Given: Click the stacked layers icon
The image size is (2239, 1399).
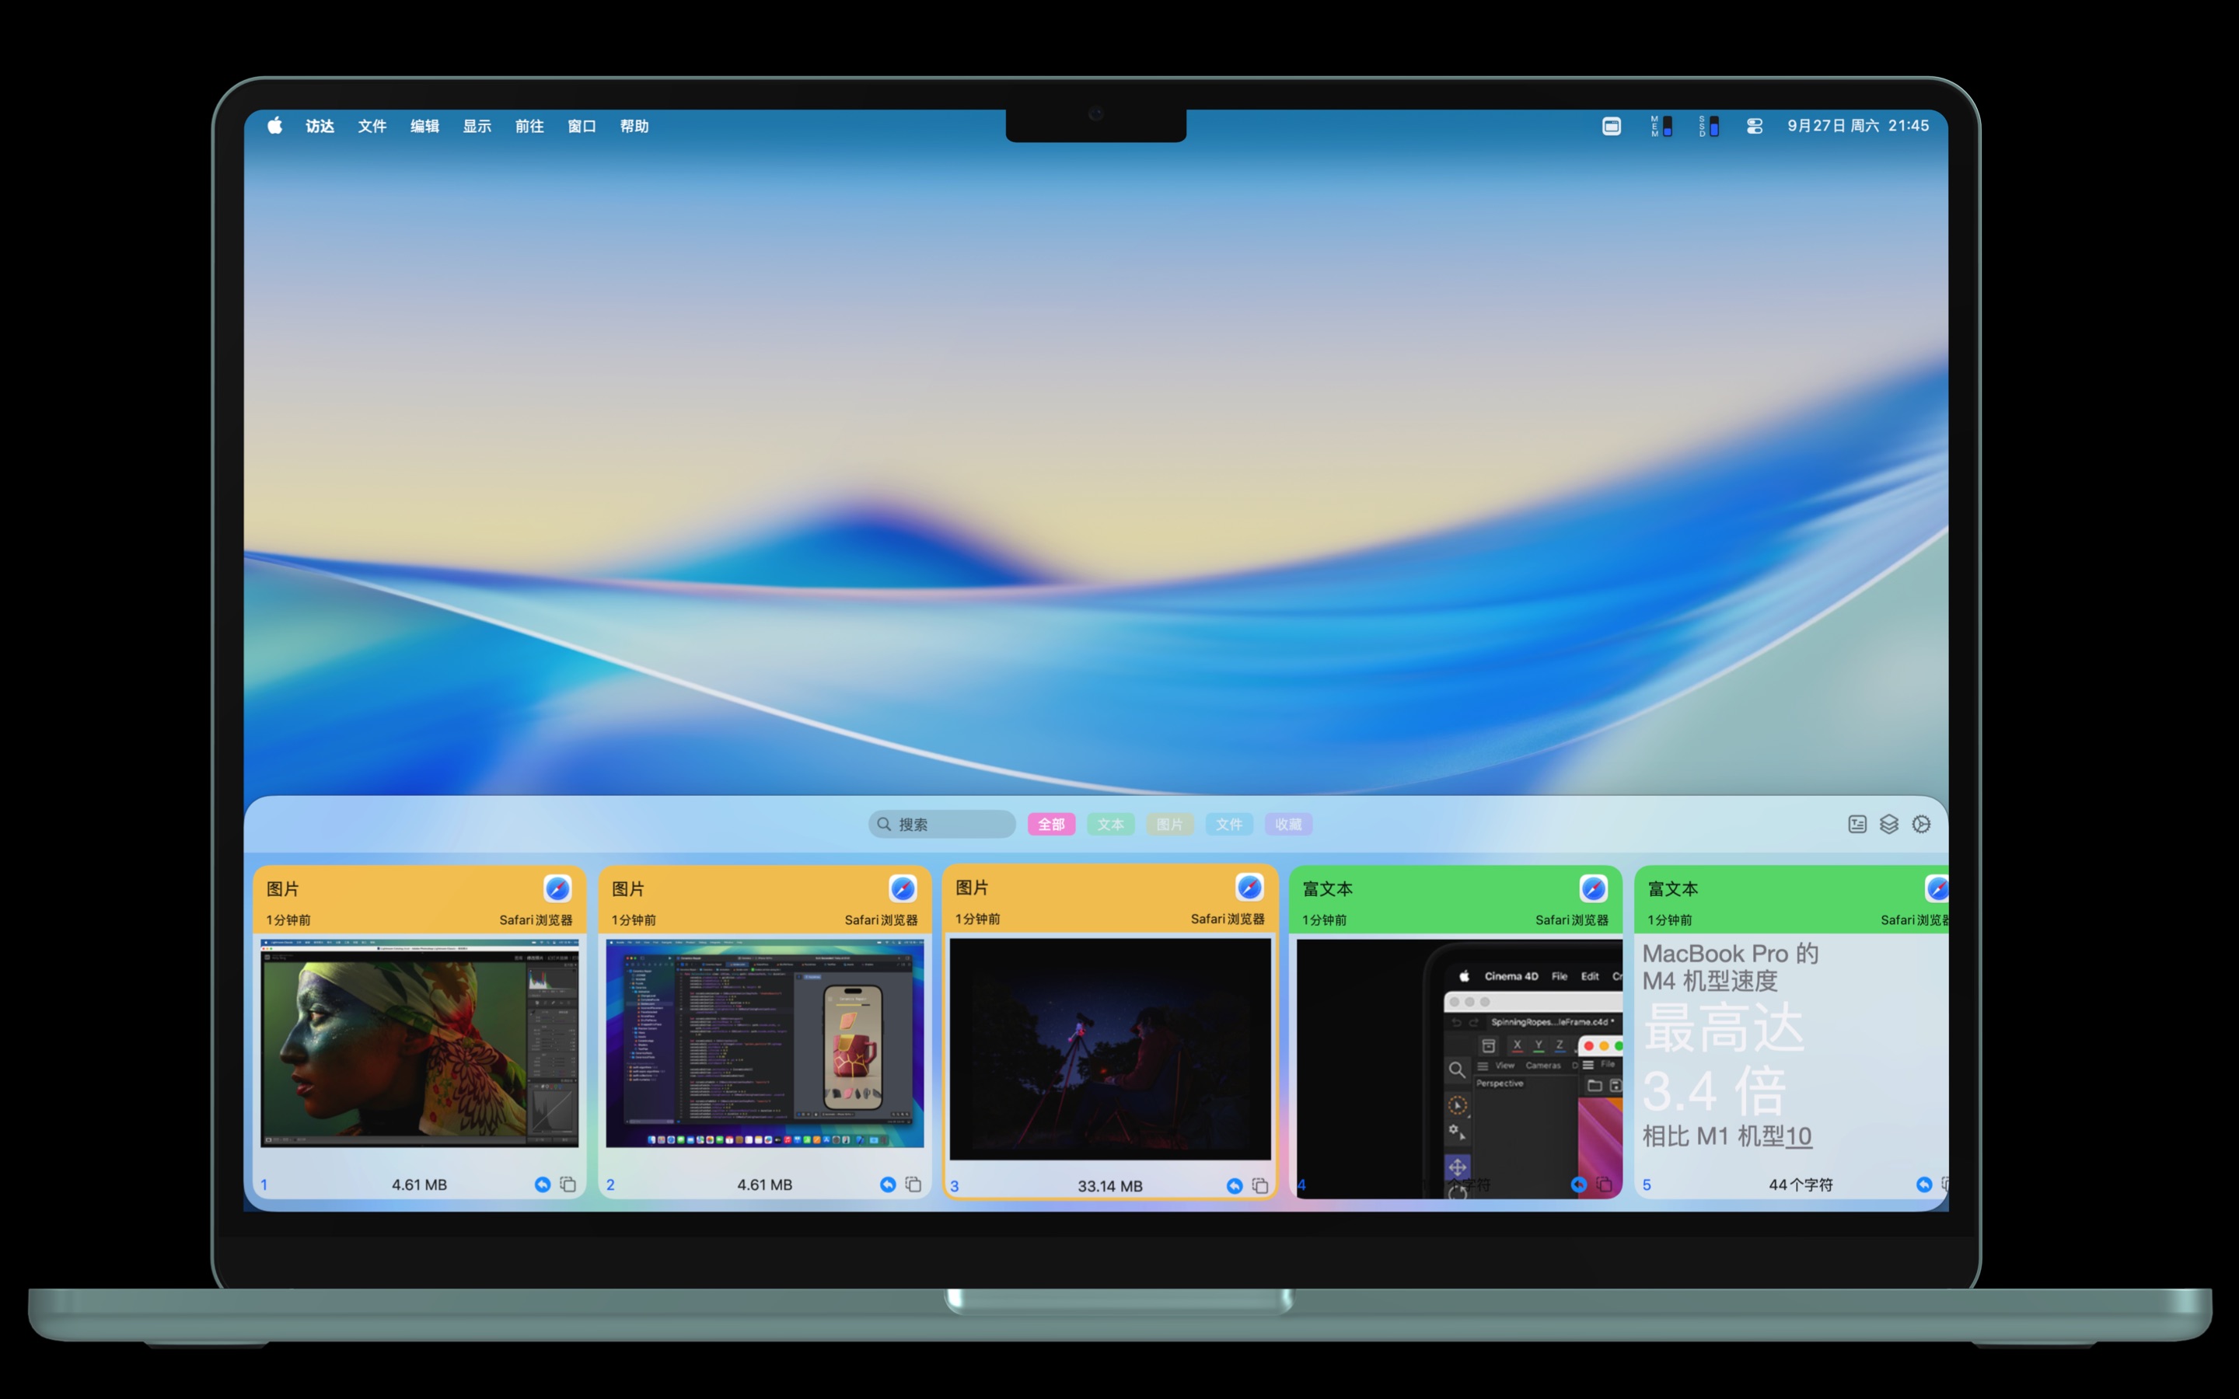Looking at the screenshot, I should tap(1888, 824).
